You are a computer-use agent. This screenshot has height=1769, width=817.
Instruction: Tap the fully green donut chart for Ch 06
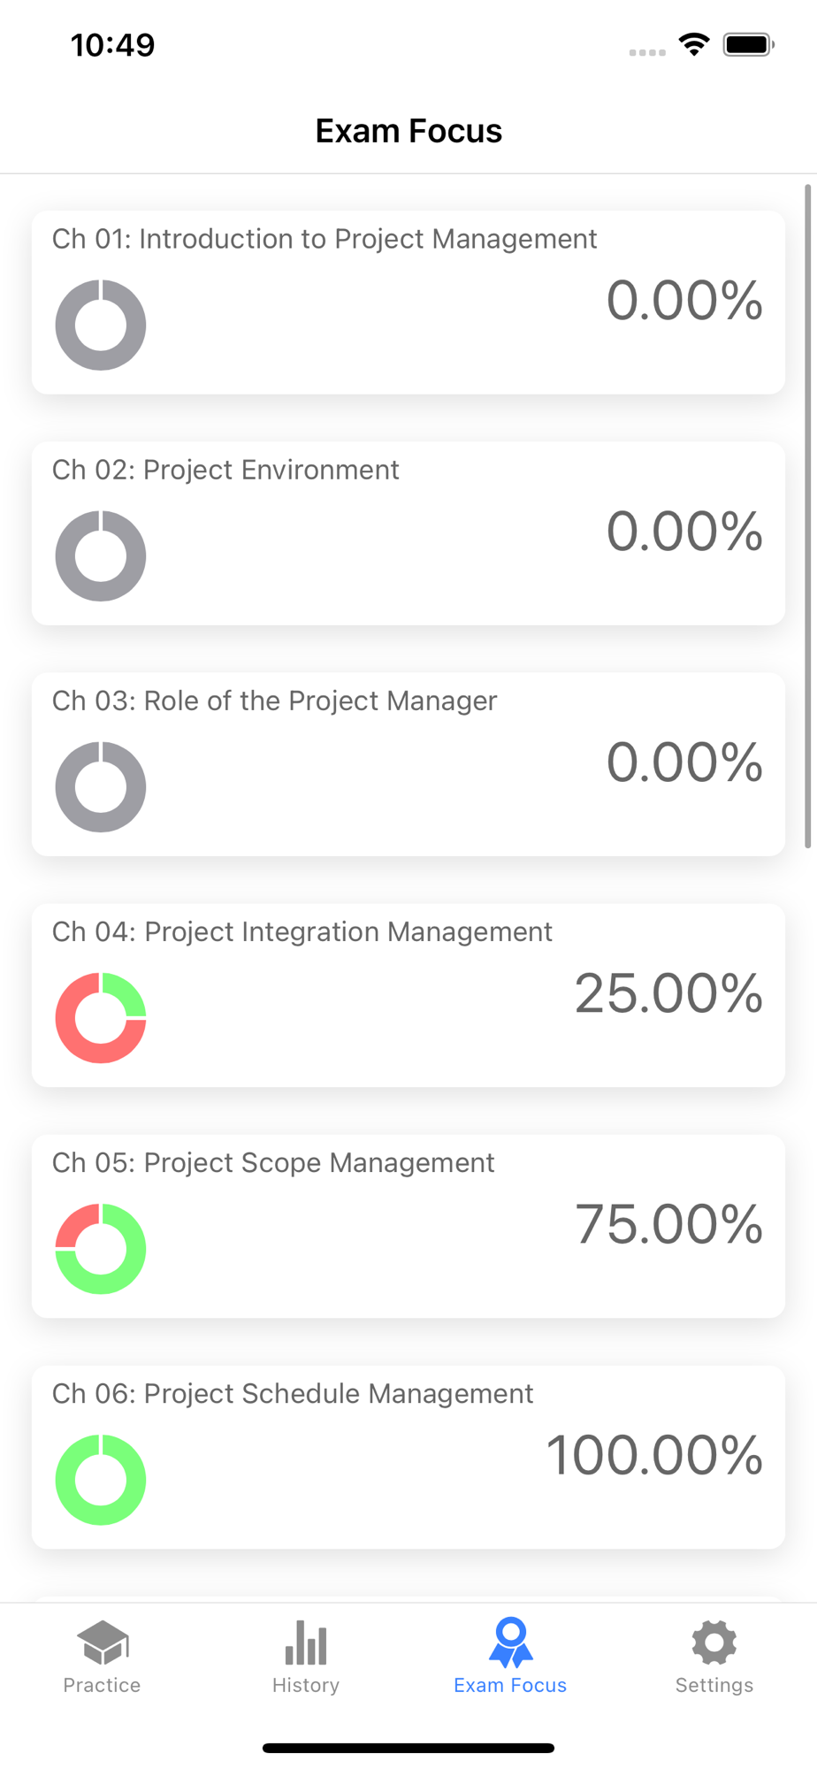pos(101,1479)
